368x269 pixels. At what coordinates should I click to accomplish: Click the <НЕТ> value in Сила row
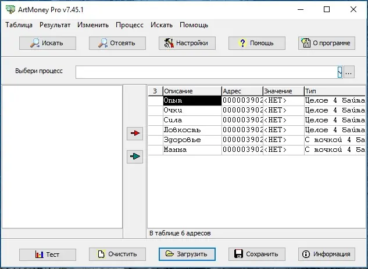click(x=284, y=120)
